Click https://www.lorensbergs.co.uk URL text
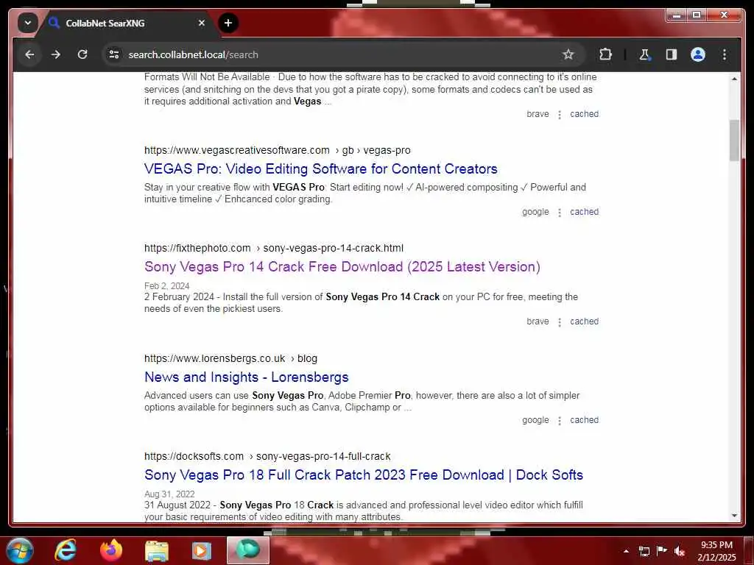This screenshot has width=754, height=565. tap(214, 358)
